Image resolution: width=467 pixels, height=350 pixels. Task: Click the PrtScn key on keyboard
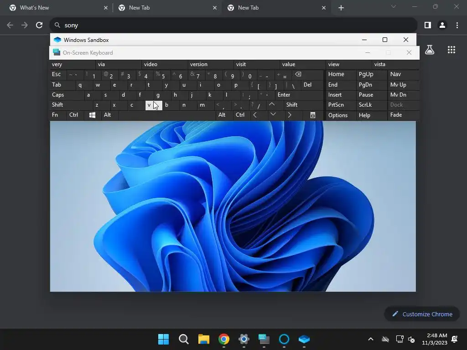(x=341, y=105)
